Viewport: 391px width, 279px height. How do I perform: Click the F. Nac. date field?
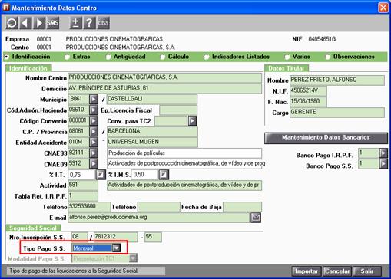tap(308, 102)
